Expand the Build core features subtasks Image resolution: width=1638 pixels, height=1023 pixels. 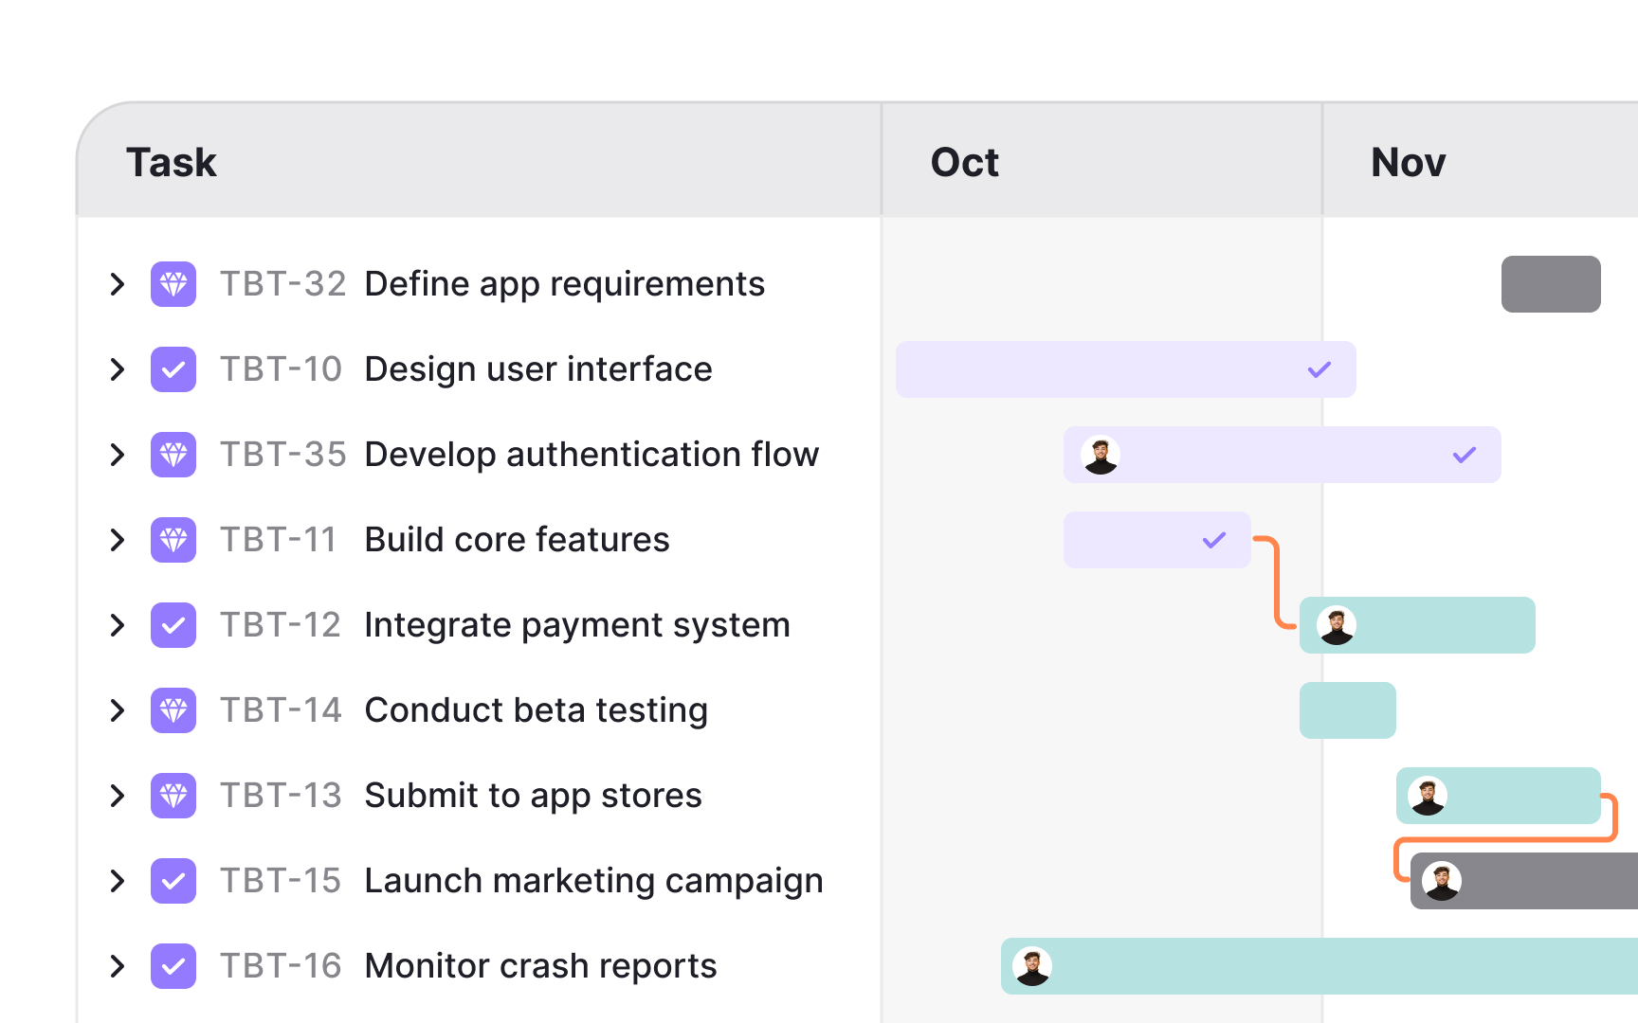[117, 539]
